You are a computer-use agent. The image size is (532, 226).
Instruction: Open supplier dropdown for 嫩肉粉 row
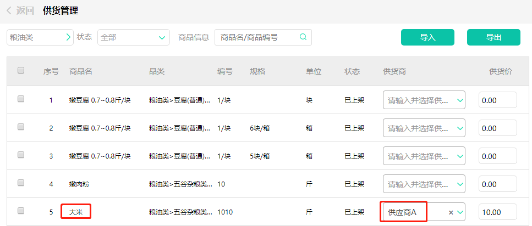tap(460, 184)
